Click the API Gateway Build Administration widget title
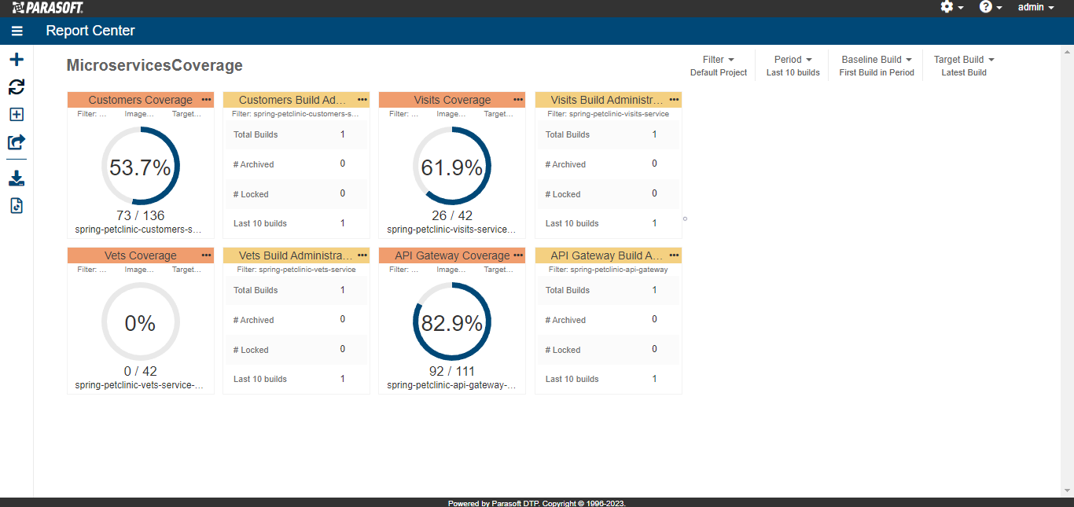Screen dimensions: 1074x507 click(607, 255)
